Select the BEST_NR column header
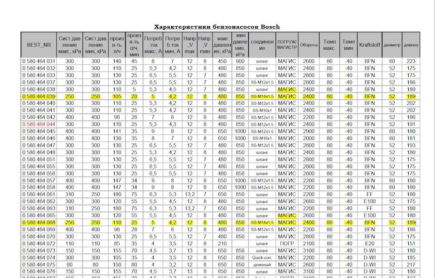This screenshot has height=278, width=435. 39,45
